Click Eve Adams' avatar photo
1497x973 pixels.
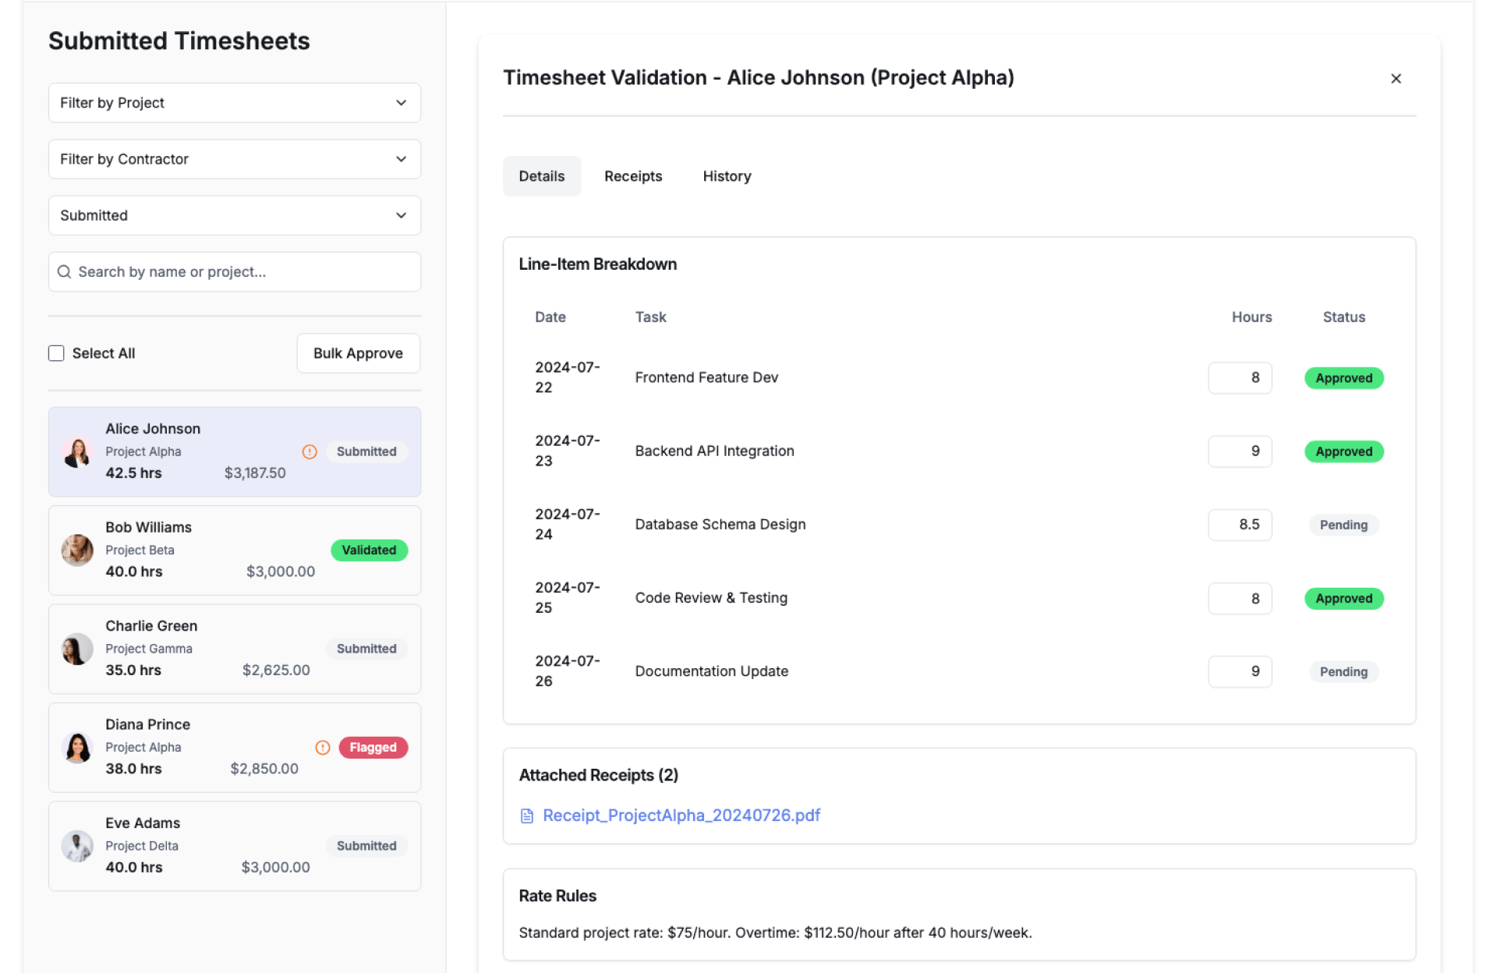point(77,846)
